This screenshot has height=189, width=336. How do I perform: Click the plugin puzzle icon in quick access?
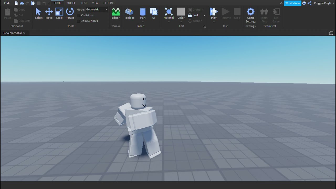pyautogui.click(x=33, y=3)
